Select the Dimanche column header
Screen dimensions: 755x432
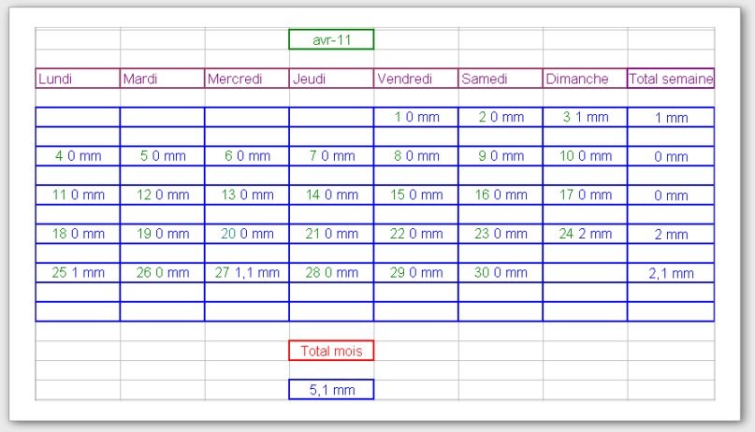585,79
